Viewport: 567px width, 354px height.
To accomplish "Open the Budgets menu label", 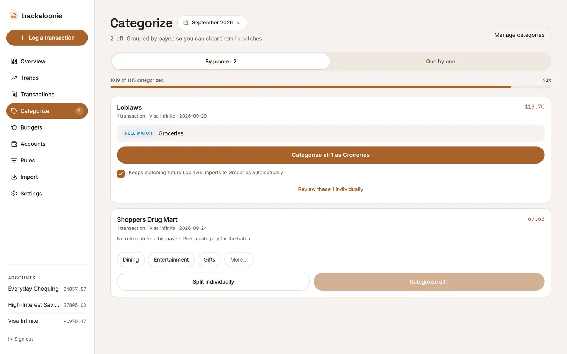I will point(31,127).
